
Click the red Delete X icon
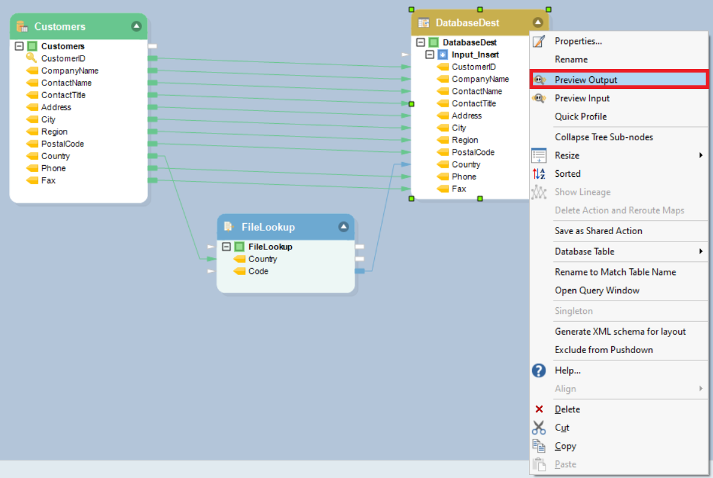[x=539, y=410]
